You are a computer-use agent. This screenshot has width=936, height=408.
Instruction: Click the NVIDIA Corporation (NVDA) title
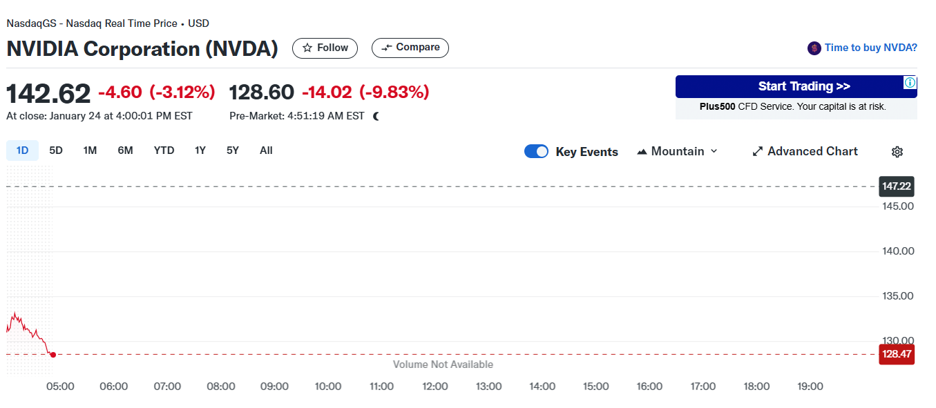tap(142, 49)
